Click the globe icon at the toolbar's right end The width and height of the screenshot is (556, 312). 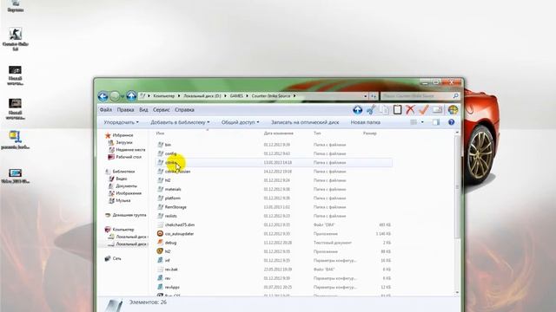pos(453,110)
